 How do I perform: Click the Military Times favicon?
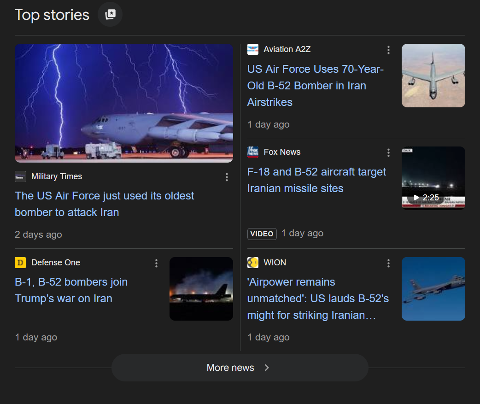20,176
